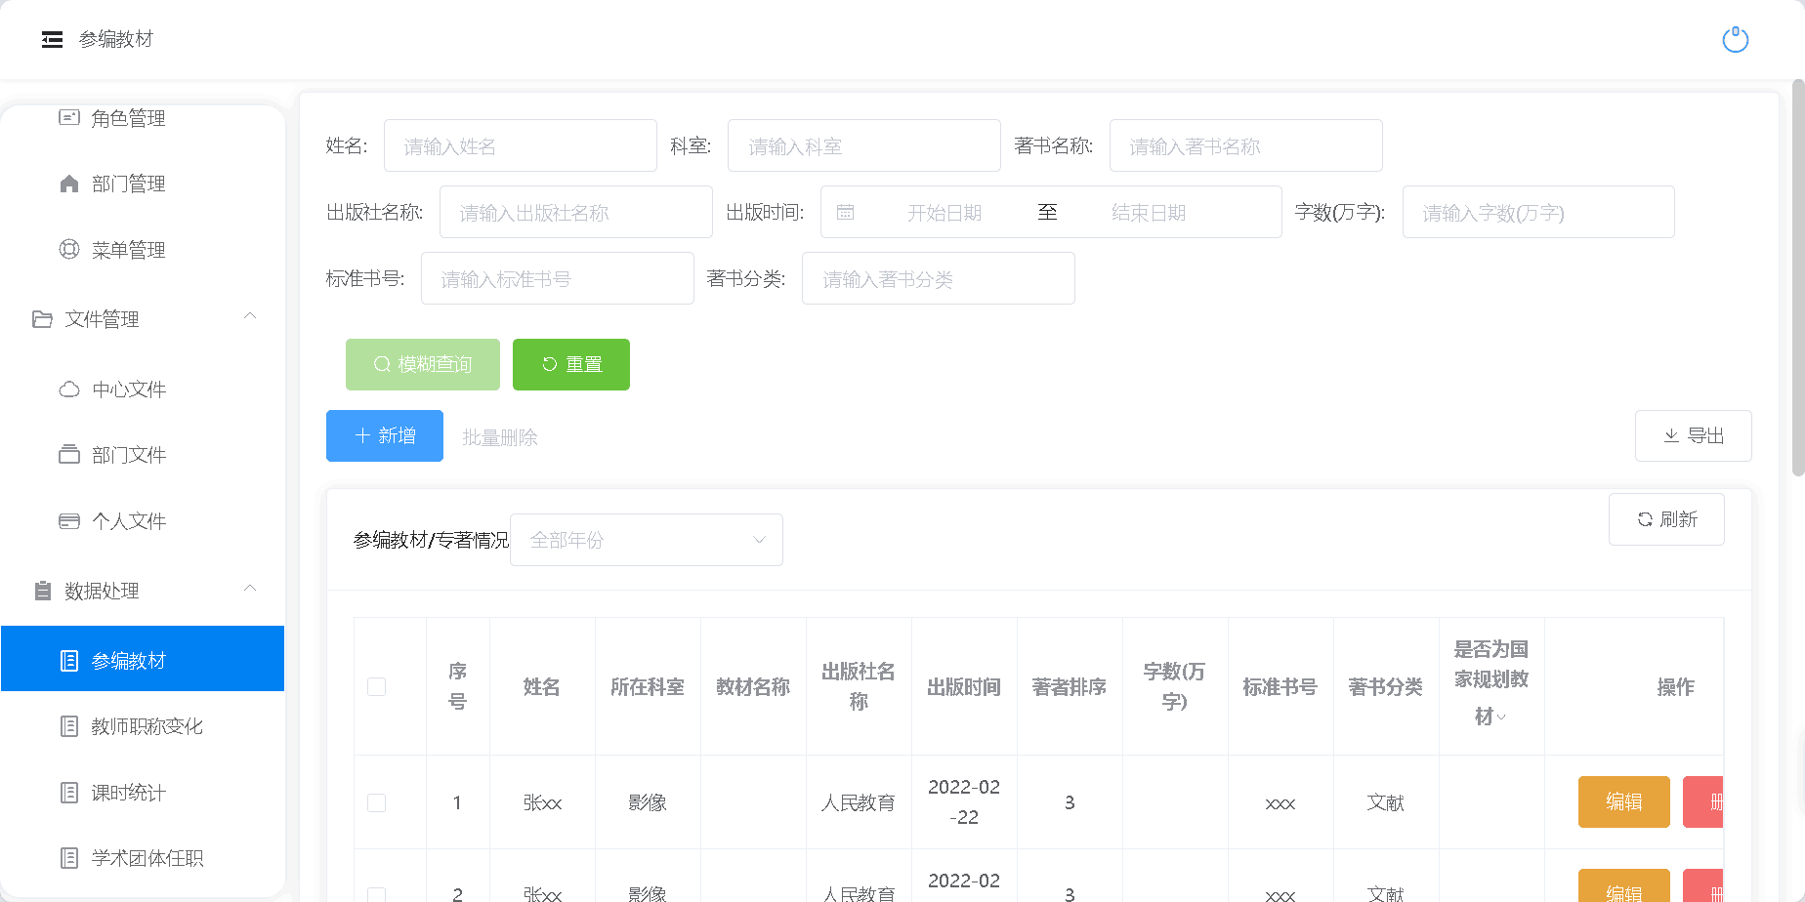Click the 模糊查询 search button
Image resolution: width=1805 pixels, height=902 pixels.
pyautogui.click(x=423, y=364)
